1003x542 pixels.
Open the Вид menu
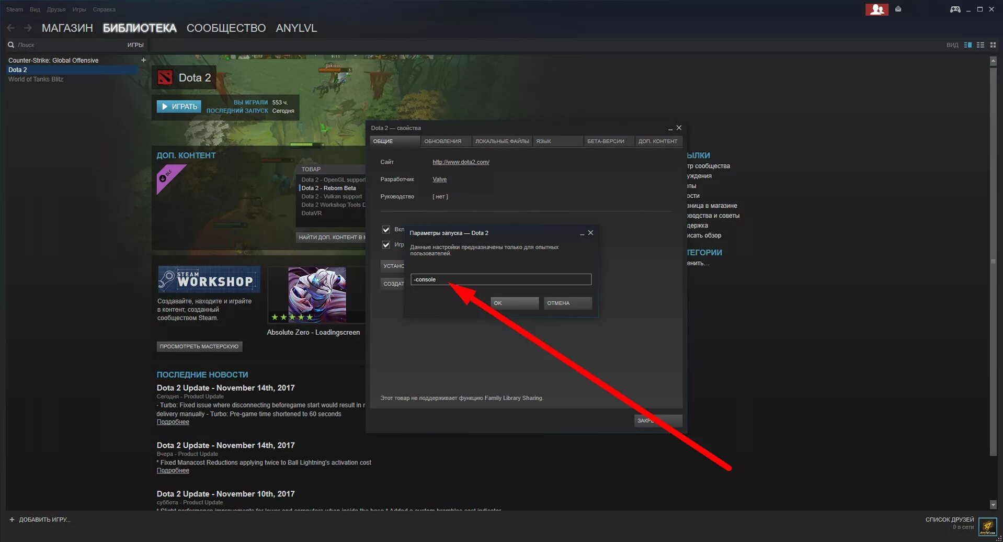coord(35,9)
